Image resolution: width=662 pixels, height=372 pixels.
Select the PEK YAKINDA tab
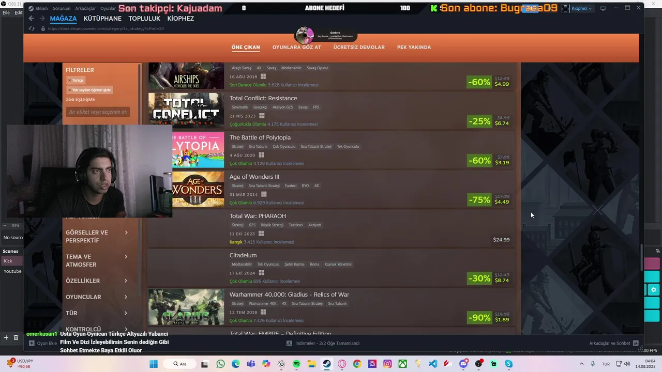tap(414, 47)
